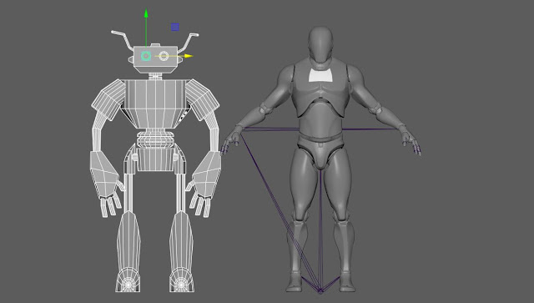Click the purple constraint lines' convergence point at the feet

[320, 290]
